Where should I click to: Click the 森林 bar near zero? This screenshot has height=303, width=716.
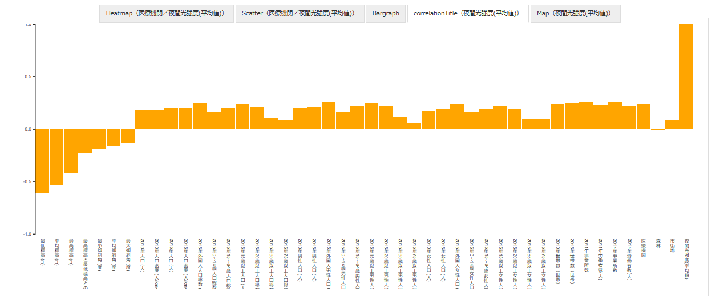click(658, 130)
